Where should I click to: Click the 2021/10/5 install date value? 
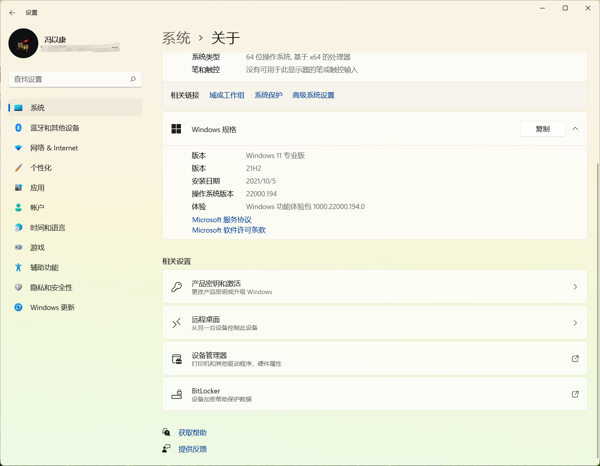(x=261, y=181)
